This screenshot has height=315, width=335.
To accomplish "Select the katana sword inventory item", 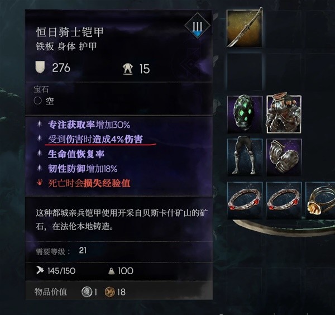I will coord(245,28).
